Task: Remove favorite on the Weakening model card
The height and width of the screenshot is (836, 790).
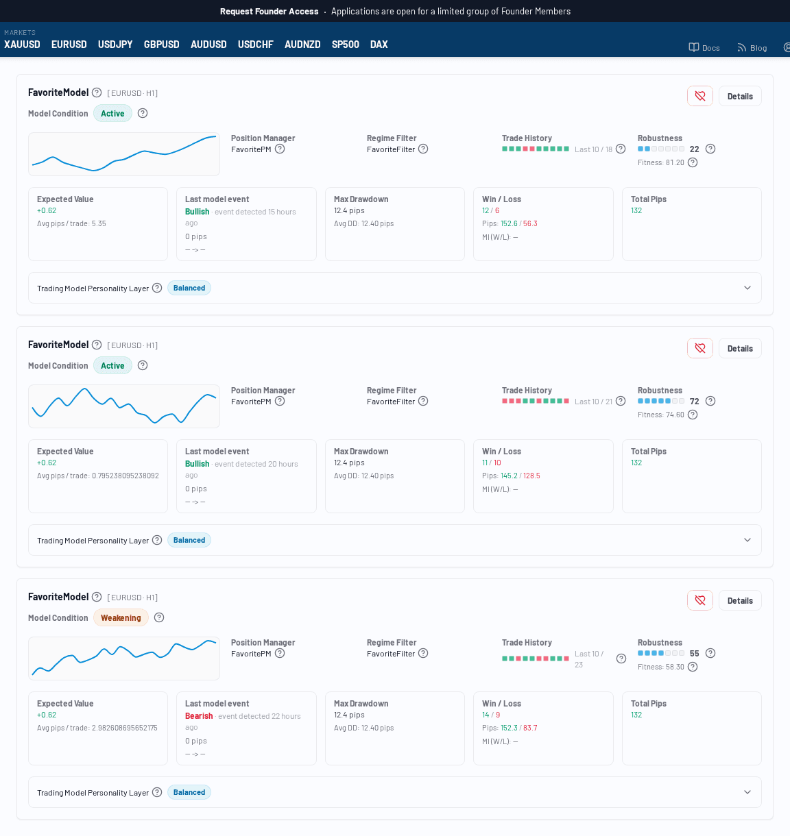Action: (x=700, y=600)
